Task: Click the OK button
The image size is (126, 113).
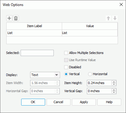Action: 33,102
